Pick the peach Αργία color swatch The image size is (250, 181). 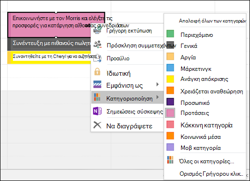point(170,57)
